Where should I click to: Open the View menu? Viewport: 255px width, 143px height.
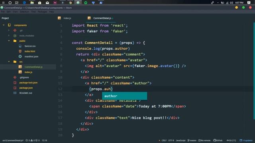(x=15, y=12)
